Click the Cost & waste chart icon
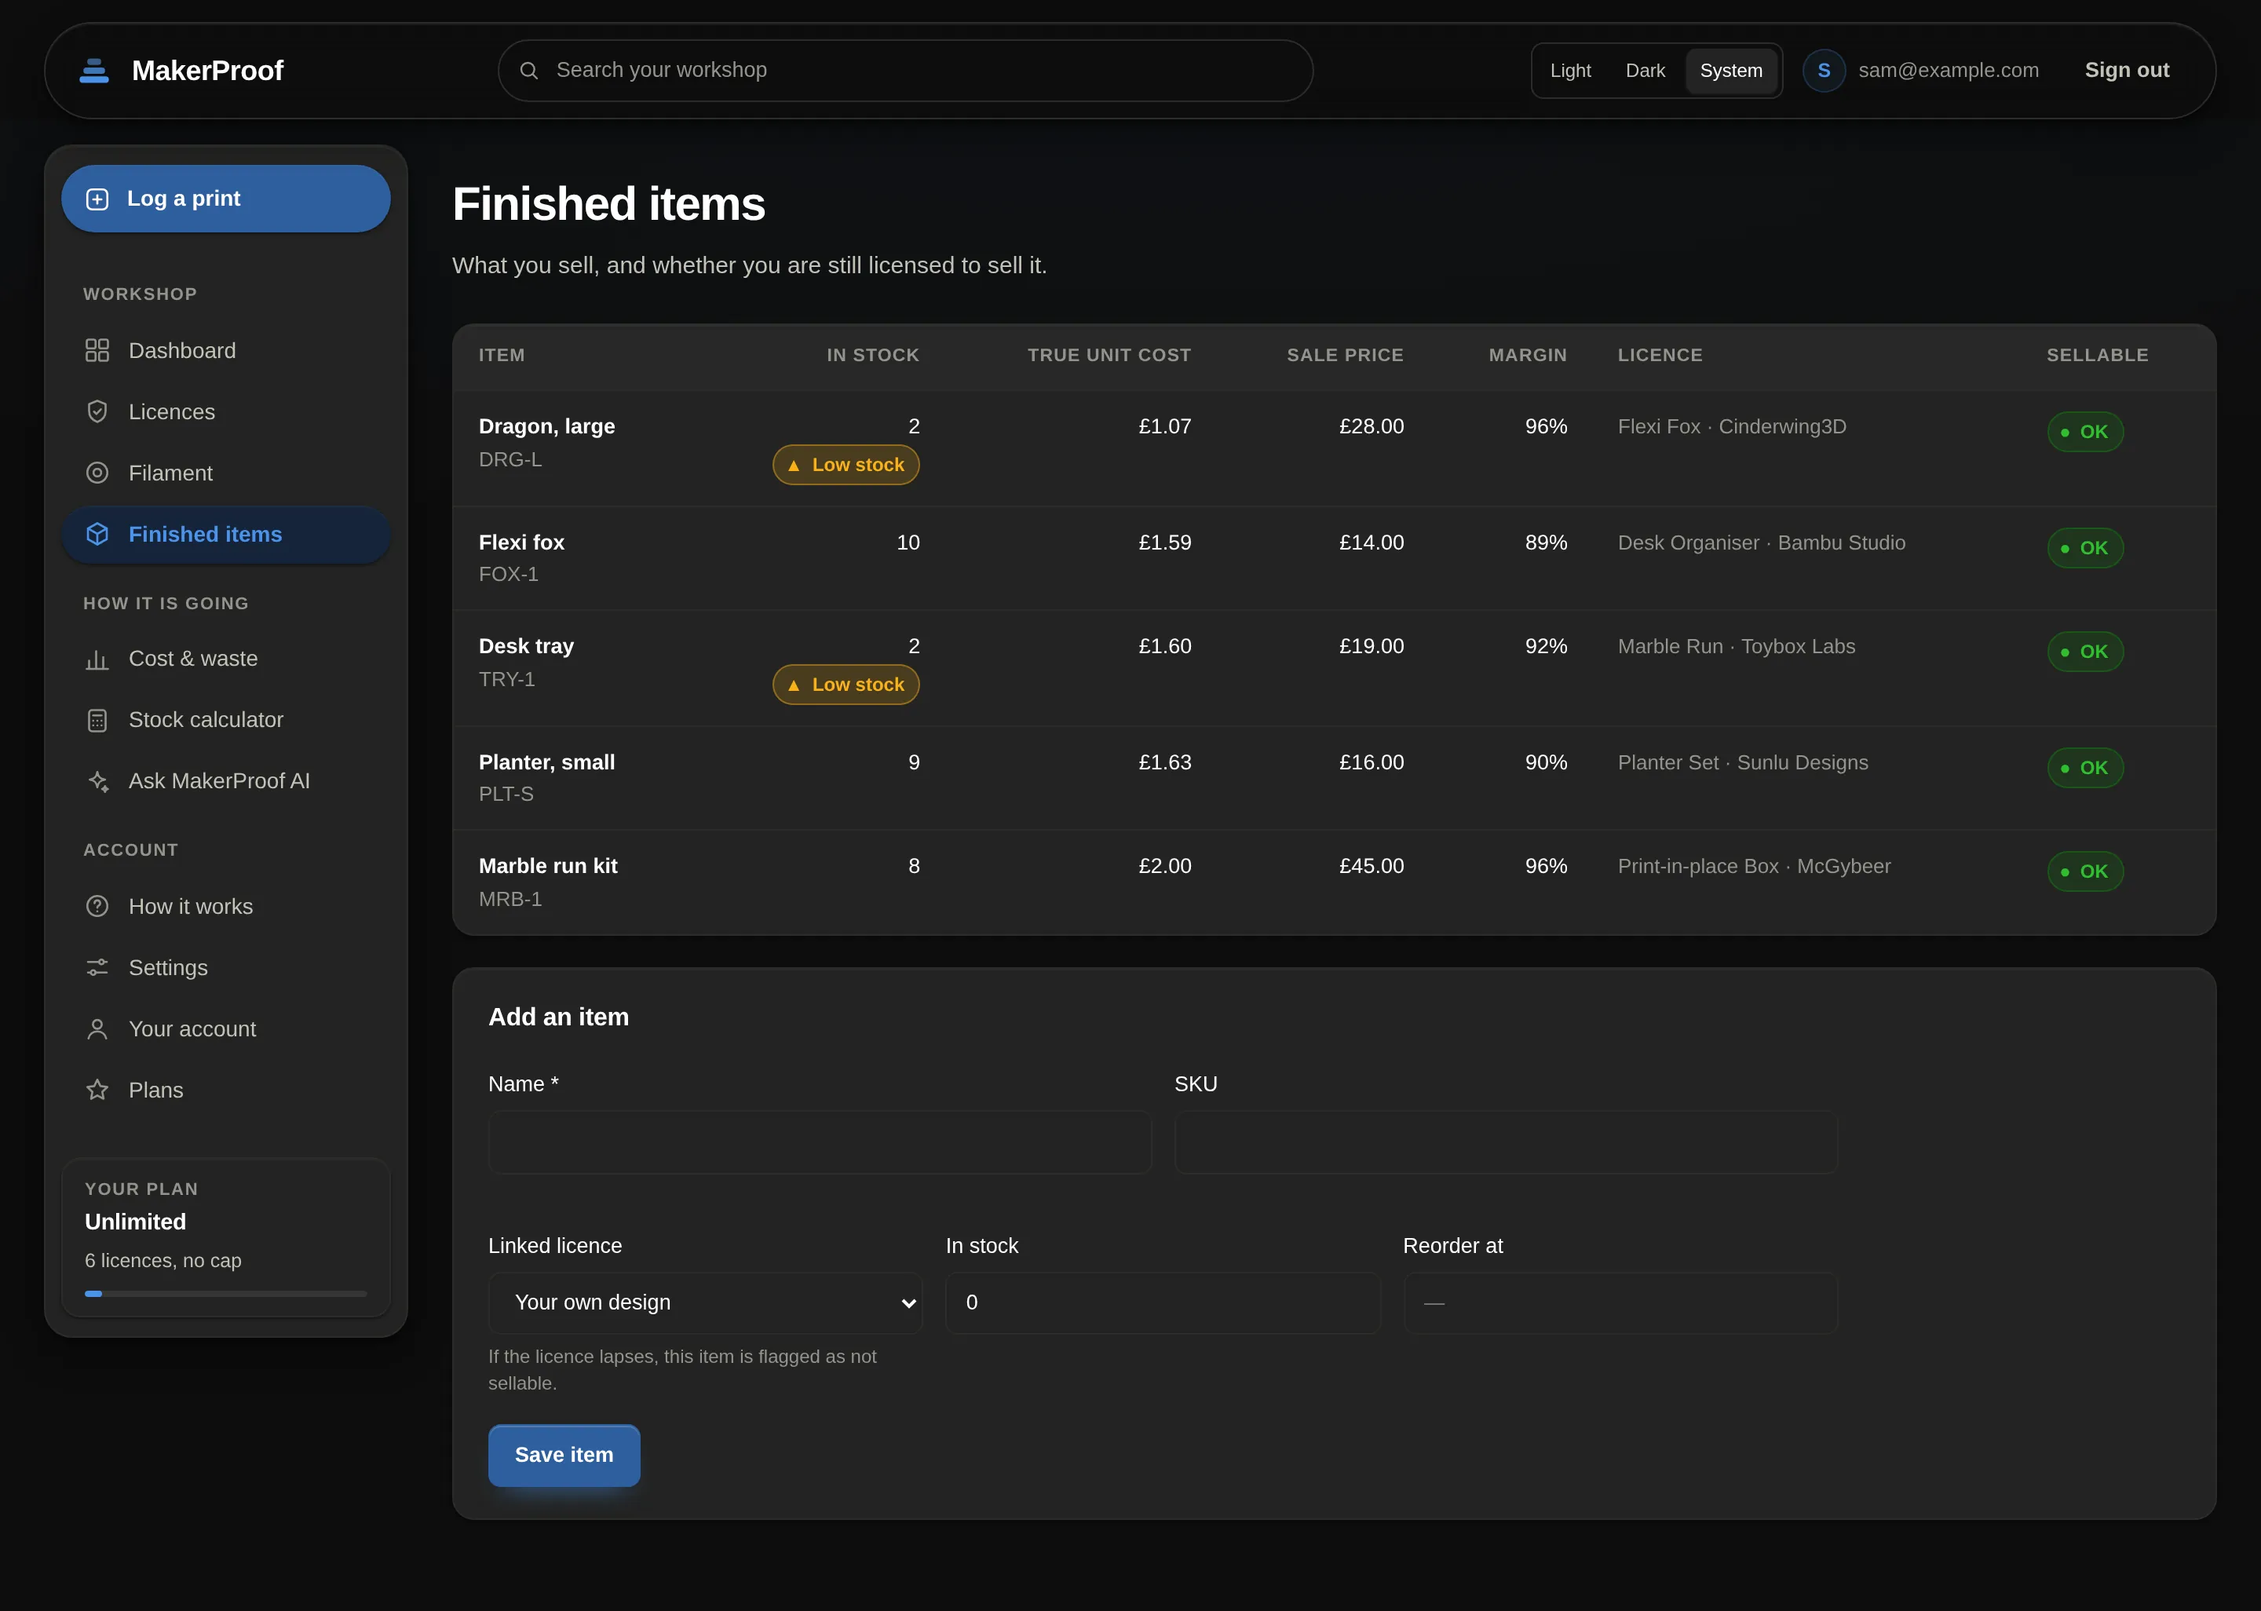Image resolution: width=2261 pixels, height=1611 pixels. tap(97, 659)
